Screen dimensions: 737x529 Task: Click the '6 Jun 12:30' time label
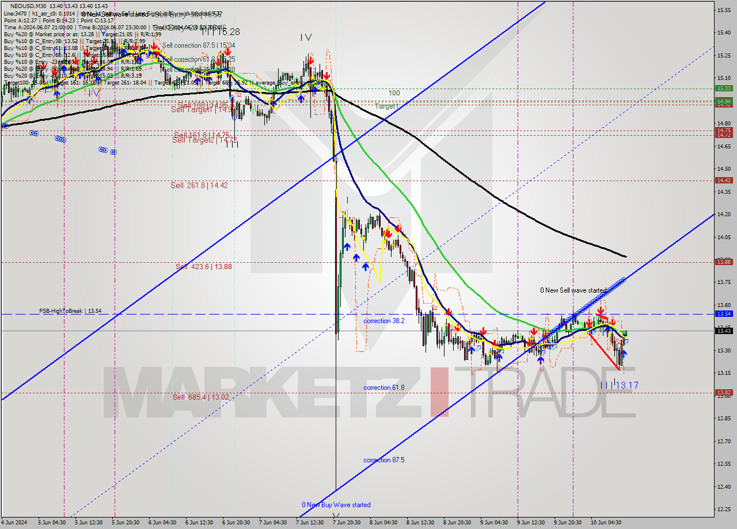(200, 523)
